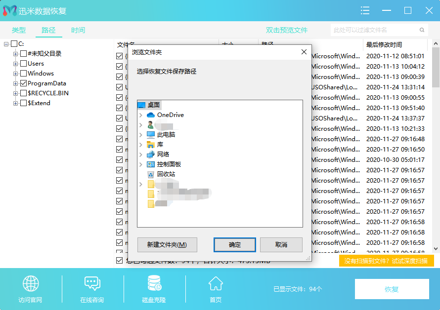
Task: Switch to the 类型 tab
Action: tap(19, 30)
